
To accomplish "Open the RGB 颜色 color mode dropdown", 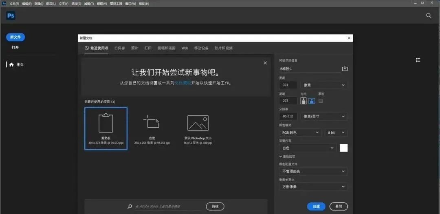I will pos(301,132).
